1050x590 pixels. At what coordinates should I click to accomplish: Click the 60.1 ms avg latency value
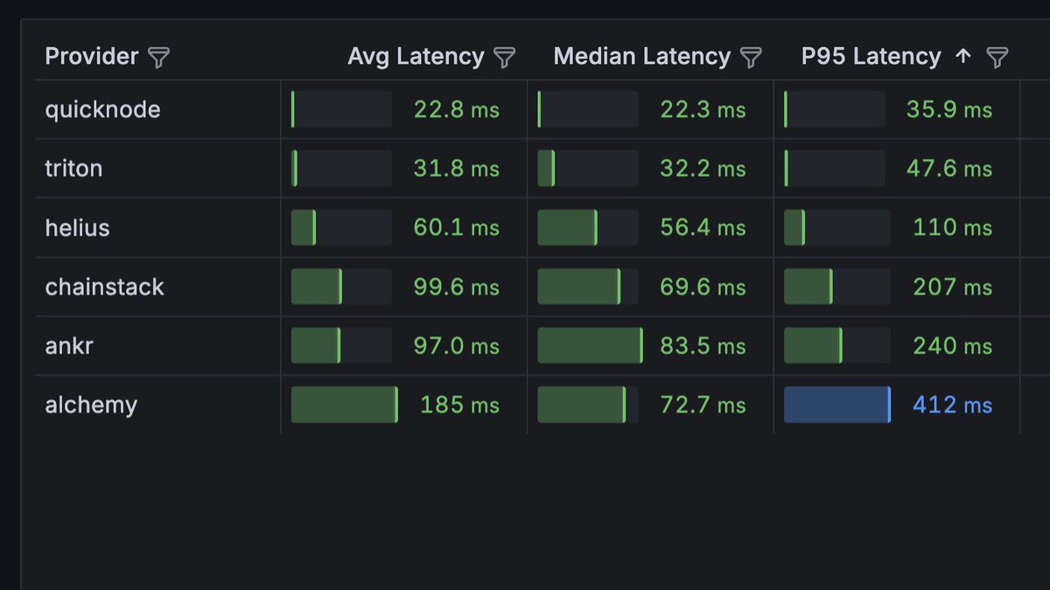tap(457, 228)
